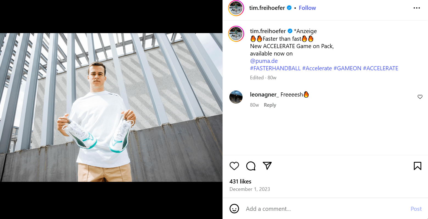428x219 pixels.
Task: Like leonagner_'s comment with the small heart
Action: point(420,97)
